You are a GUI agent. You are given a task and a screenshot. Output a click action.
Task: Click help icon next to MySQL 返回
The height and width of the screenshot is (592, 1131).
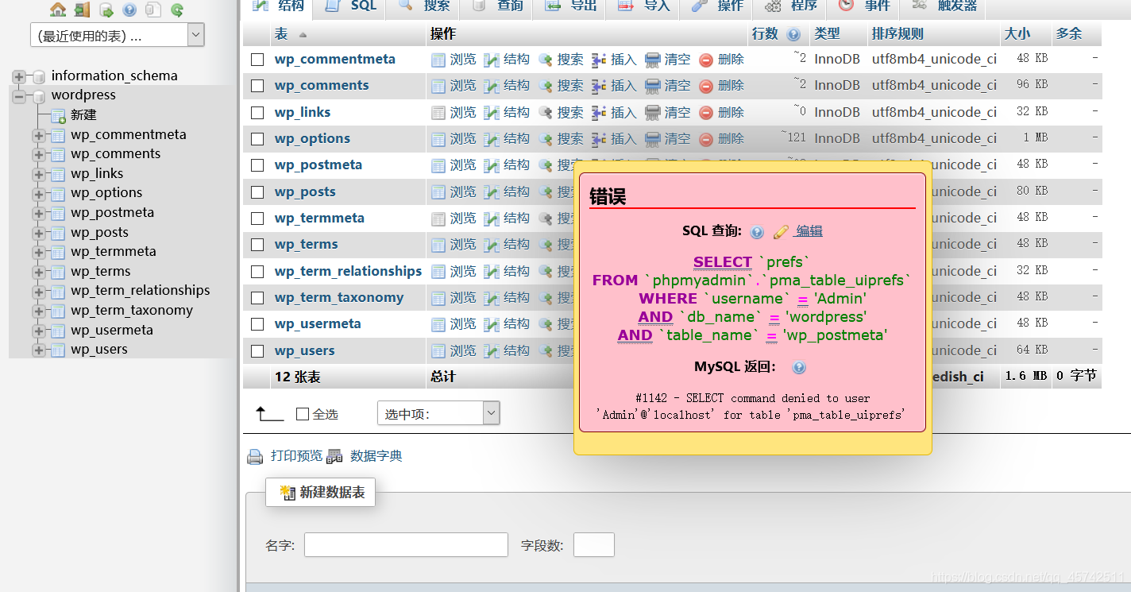click(799, 368)
